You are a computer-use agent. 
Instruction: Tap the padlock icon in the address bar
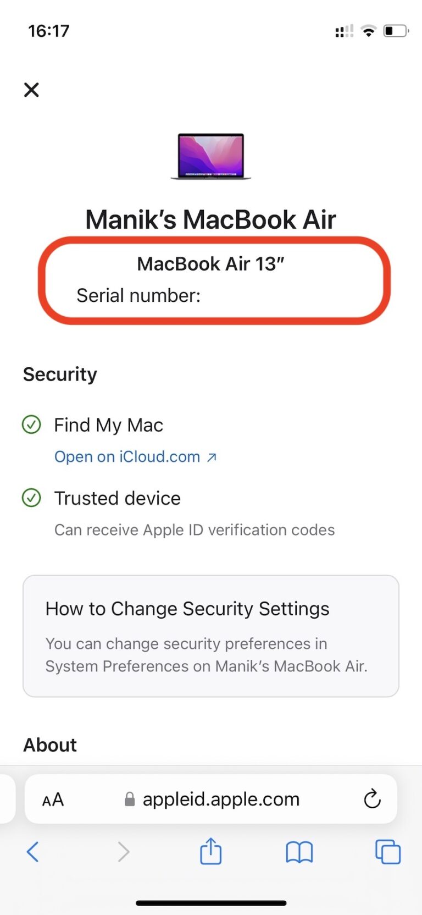(x=130, y=799)
